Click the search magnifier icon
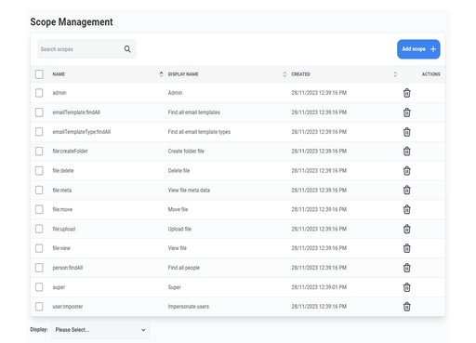Screen dimensions: 476x343 pos(127,49)
